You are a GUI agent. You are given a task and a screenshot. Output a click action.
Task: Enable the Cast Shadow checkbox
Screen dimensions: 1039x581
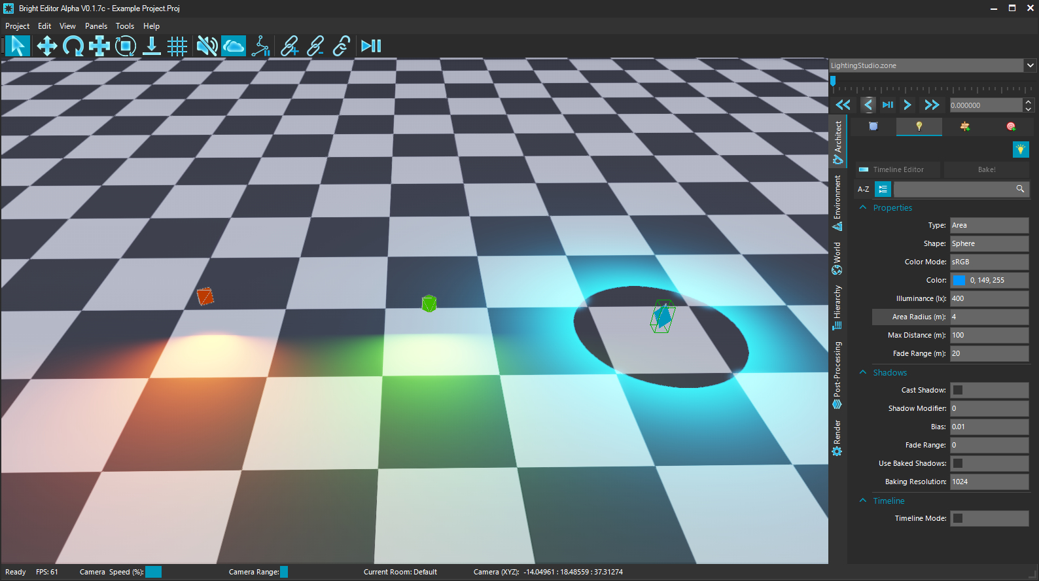(958, 390)
